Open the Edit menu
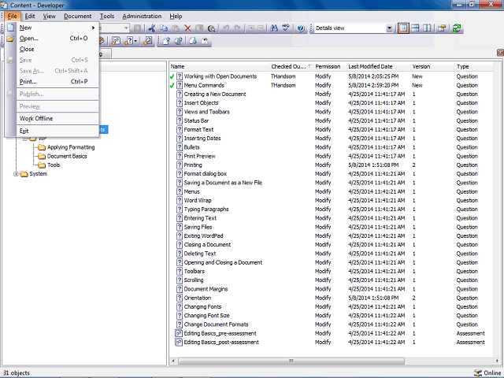This screenshot has width=504, height=378. tap(30, 16)
